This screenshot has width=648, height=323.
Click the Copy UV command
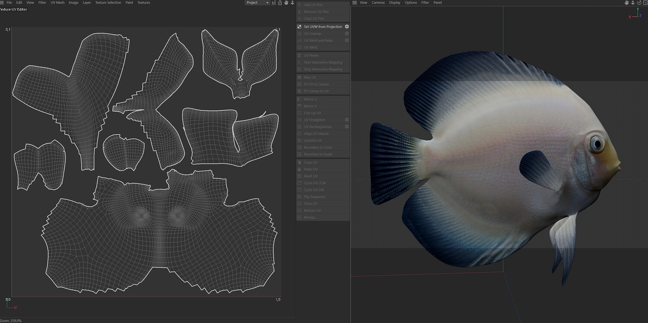(323, 162)
